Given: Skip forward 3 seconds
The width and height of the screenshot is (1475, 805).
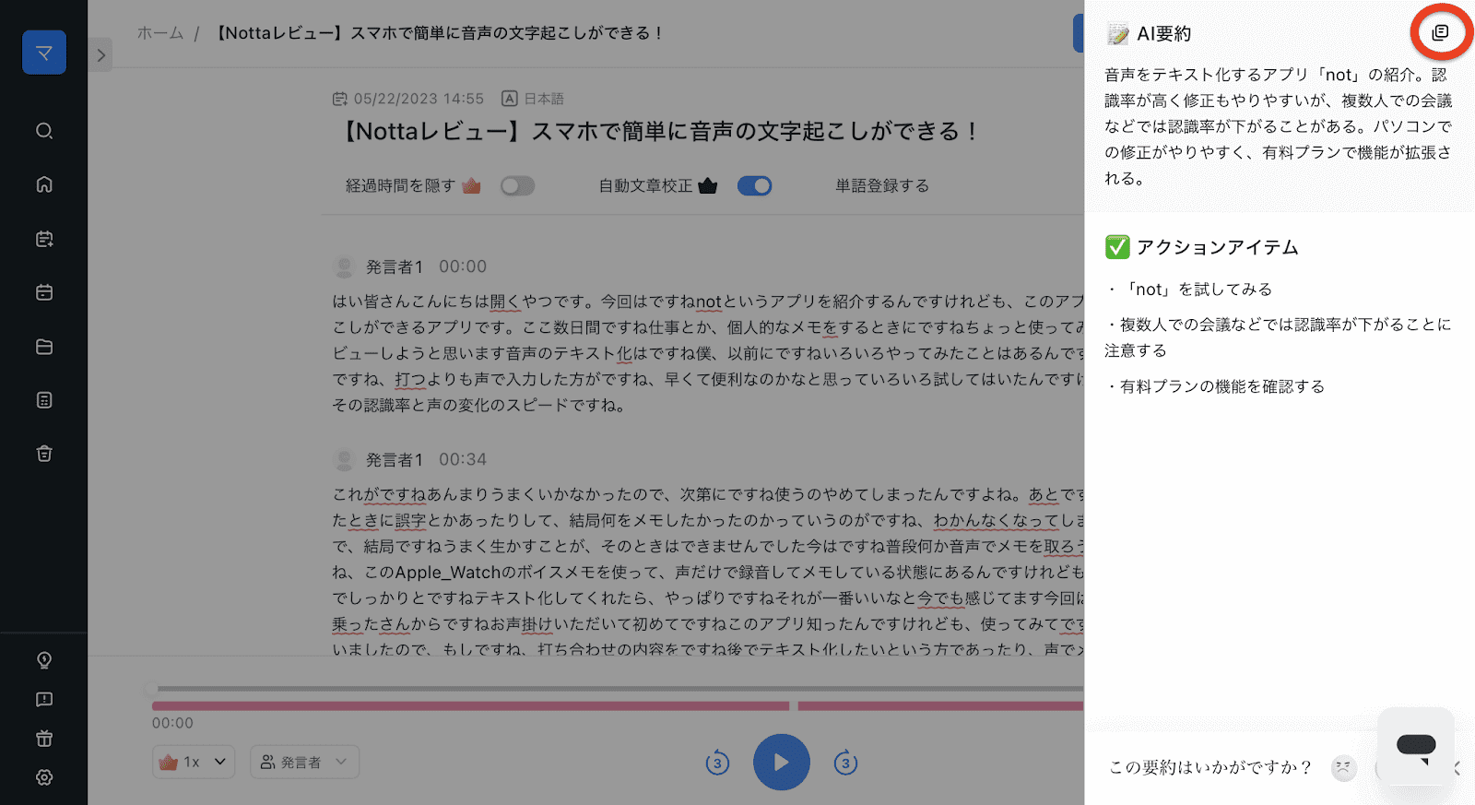Looking at the screenshot, I should tap(845, 763).
